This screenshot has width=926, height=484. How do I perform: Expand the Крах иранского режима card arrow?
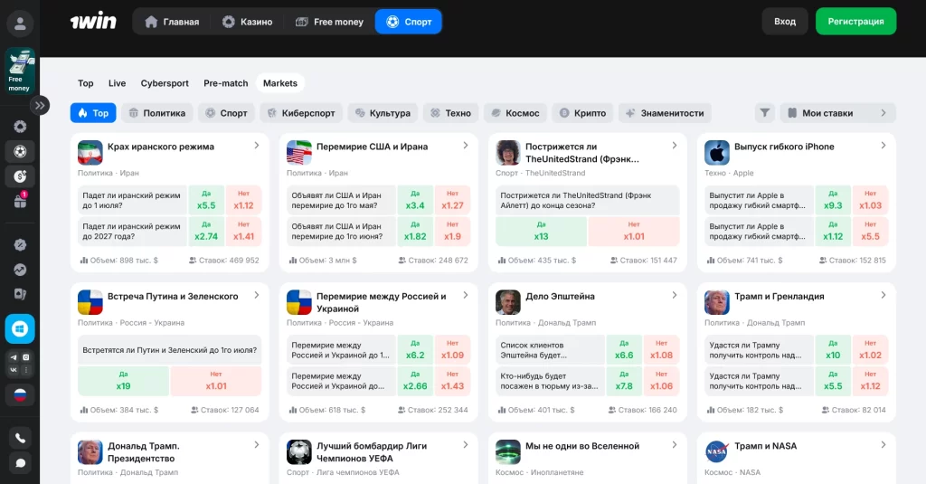[256, 146]
